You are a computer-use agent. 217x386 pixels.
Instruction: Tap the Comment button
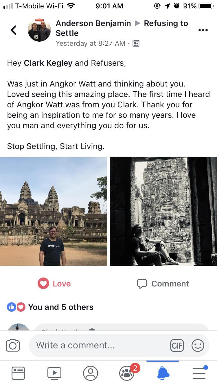pyautogui.click(x=163, y=284)
